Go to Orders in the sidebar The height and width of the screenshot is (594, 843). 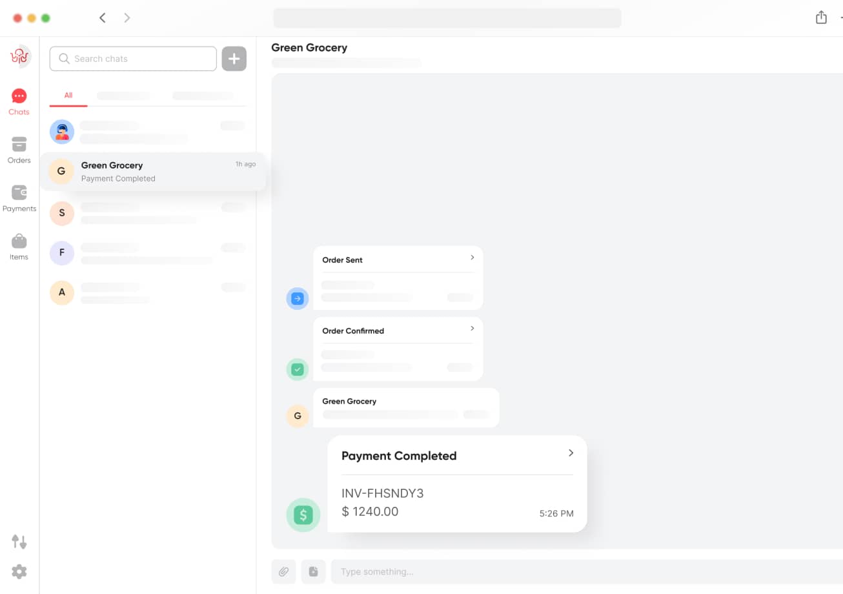pos(19,149)
